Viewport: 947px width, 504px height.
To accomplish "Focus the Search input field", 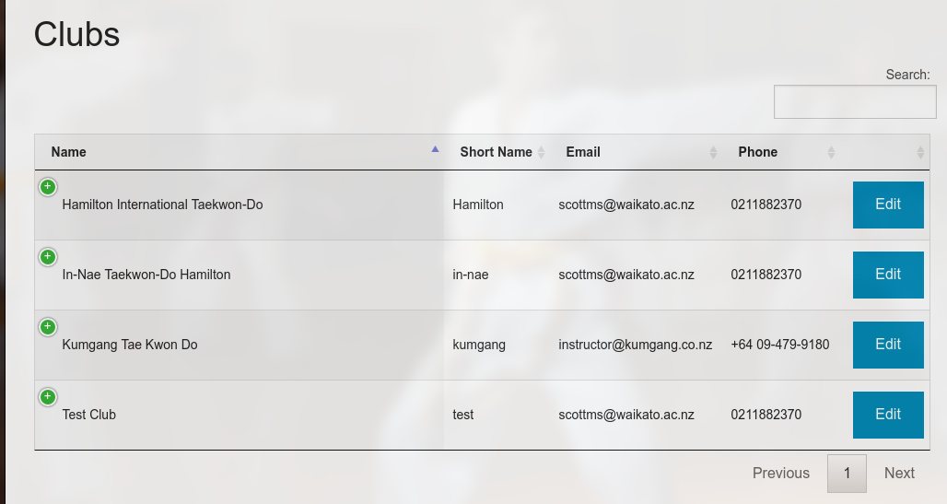I will click(854, 102).
